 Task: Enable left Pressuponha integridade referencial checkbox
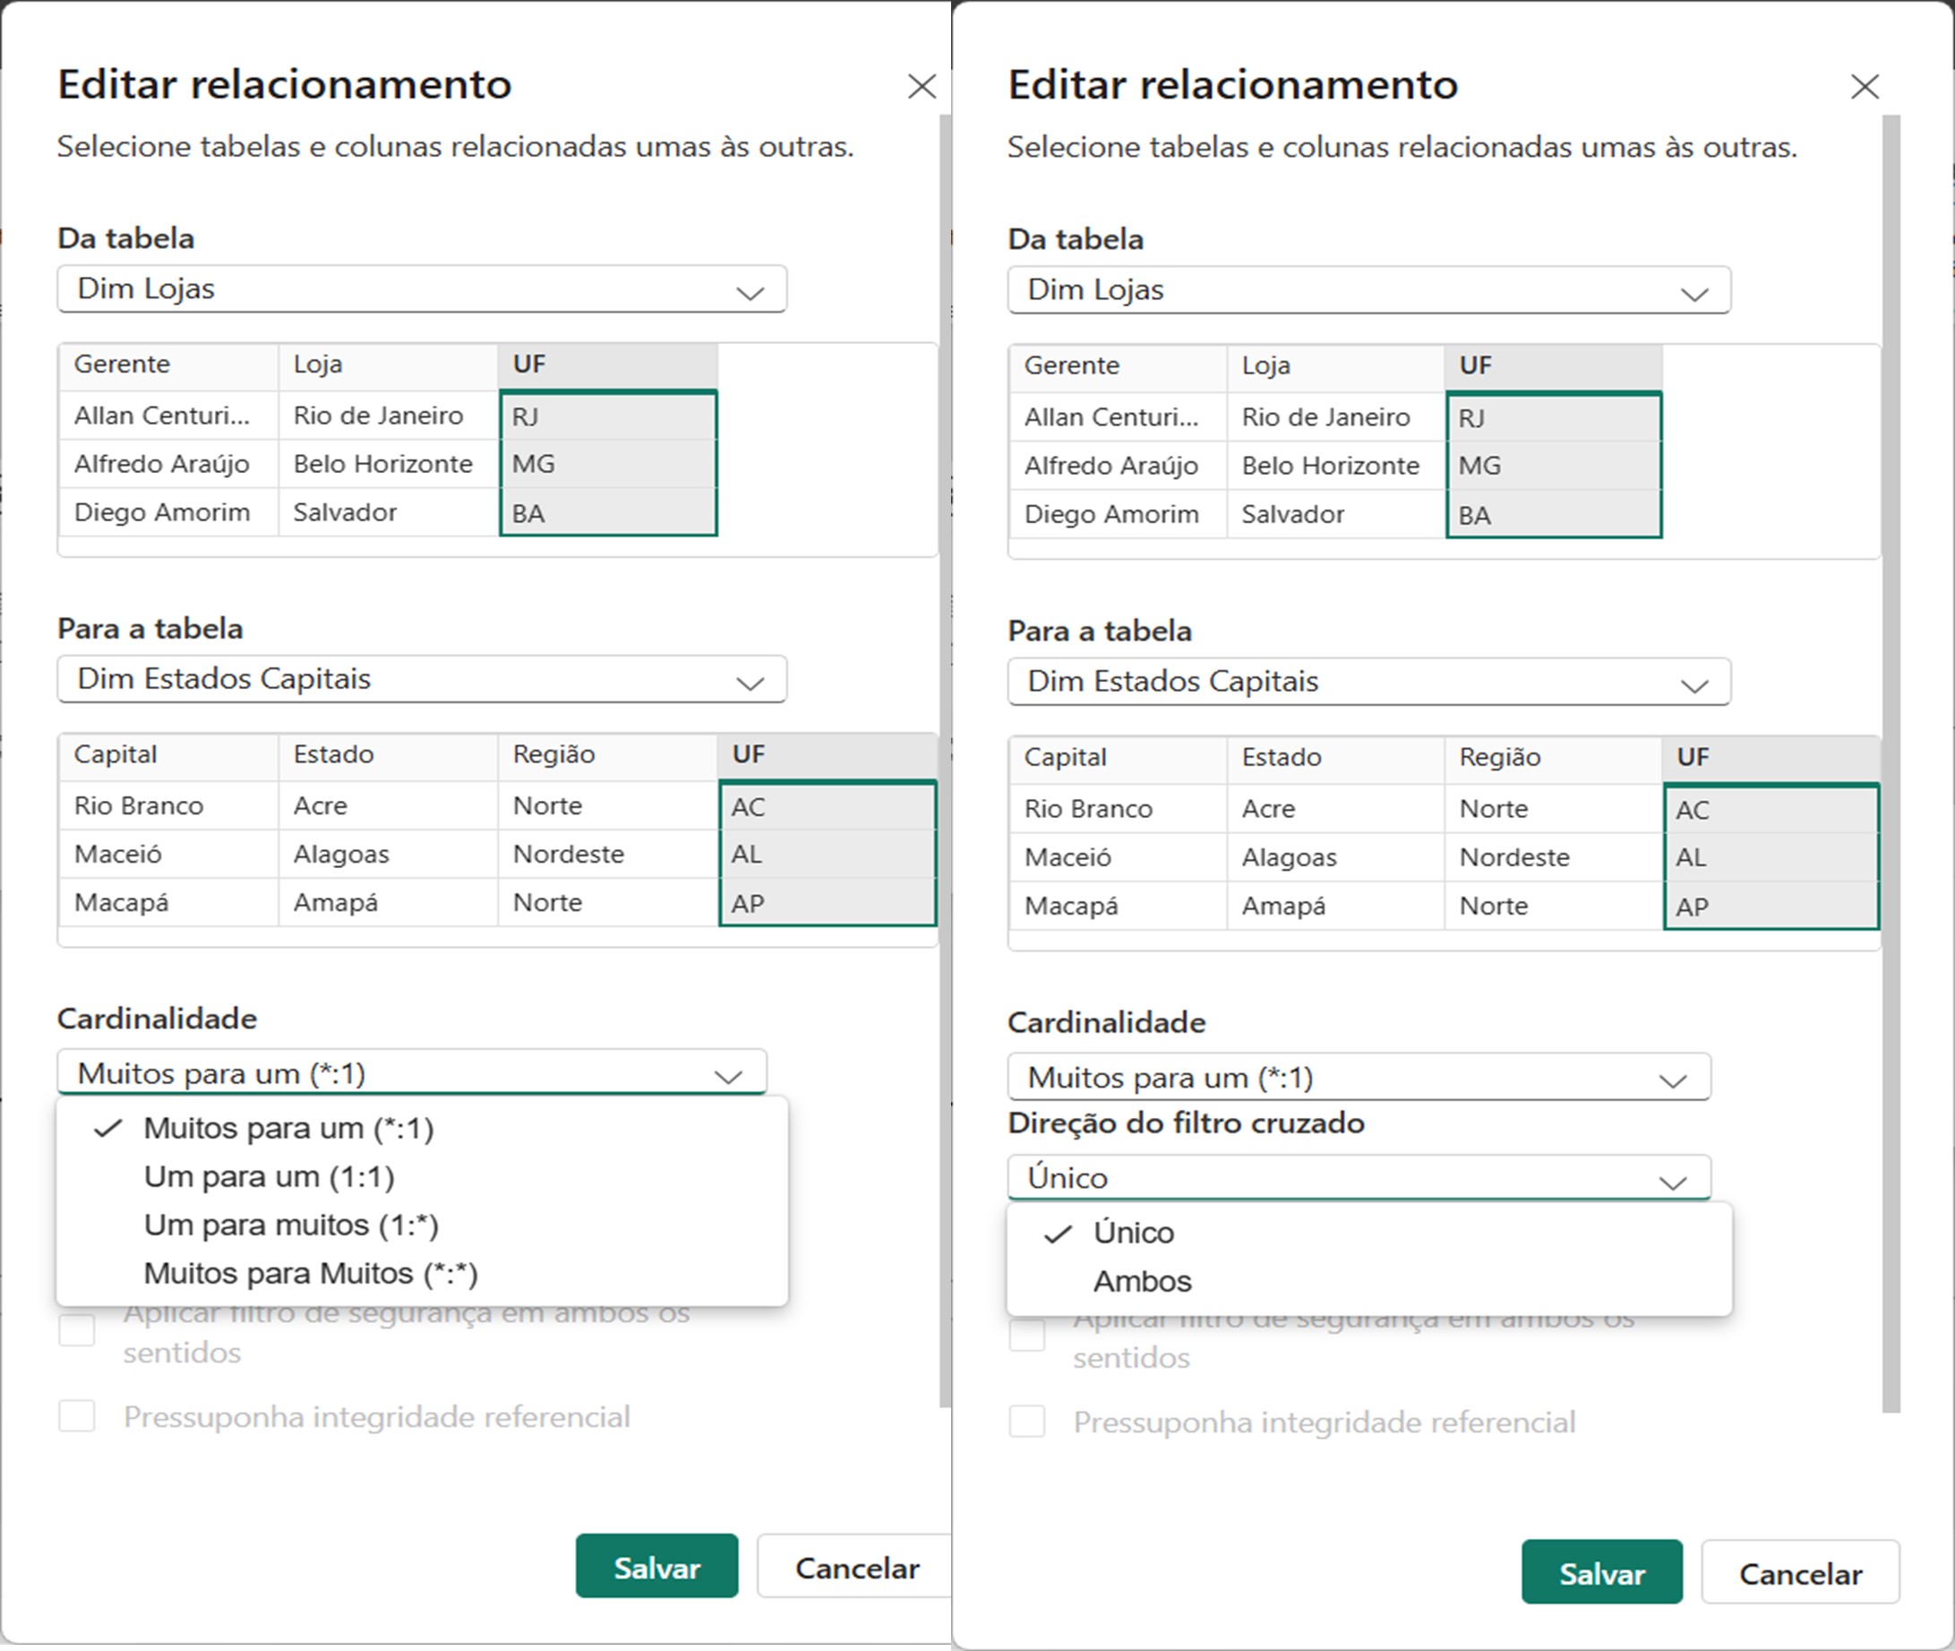pos(78,1416)
